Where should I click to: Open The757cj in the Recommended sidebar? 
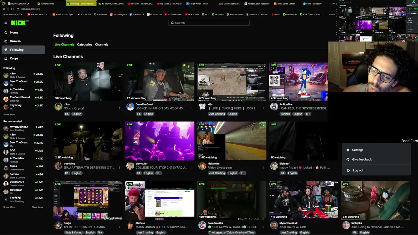pyautogui.click(x=23, y=199)
